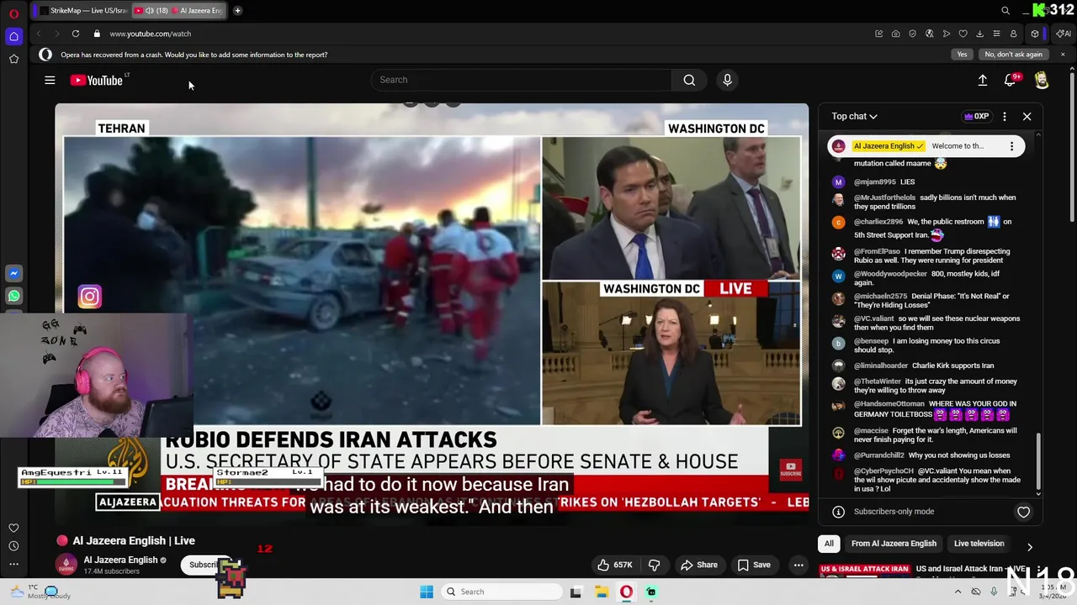Add page to bookmarks heart icon

(x=963, y=34)
